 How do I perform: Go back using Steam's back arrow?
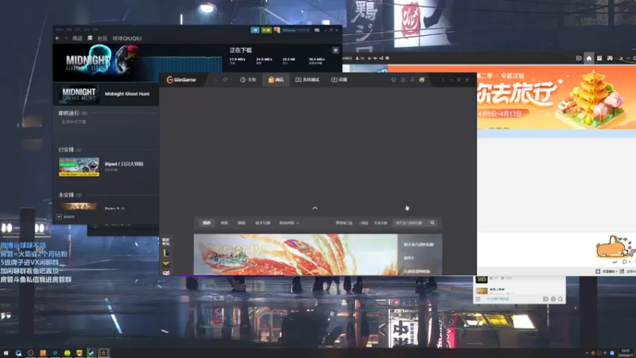coord(57,38)
